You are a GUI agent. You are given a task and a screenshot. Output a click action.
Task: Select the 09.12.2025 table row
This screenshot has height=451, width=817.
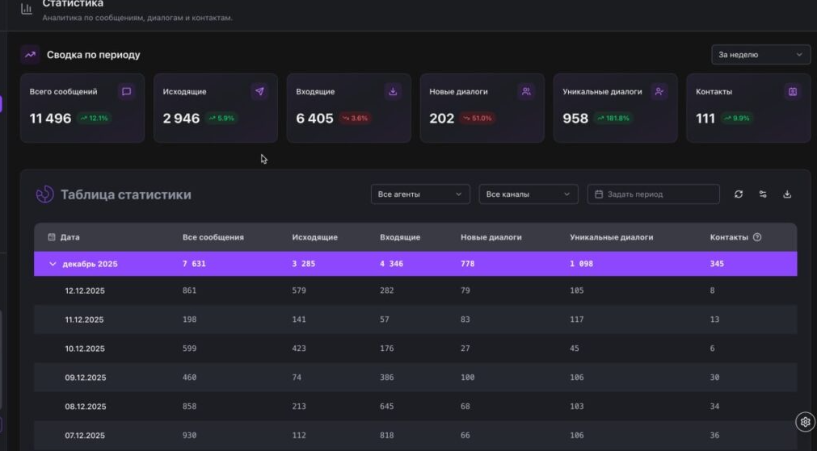coord(85,378)
